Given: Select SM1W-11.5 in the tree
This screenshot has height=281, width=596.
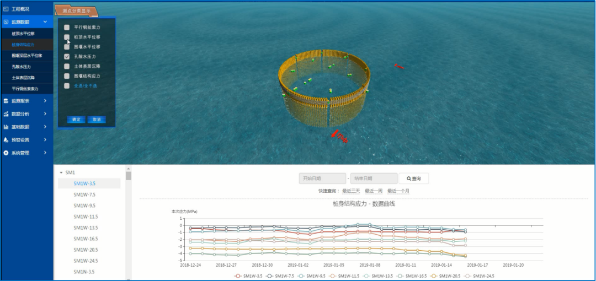Looking at the screenshot, I should coord(86,217).
